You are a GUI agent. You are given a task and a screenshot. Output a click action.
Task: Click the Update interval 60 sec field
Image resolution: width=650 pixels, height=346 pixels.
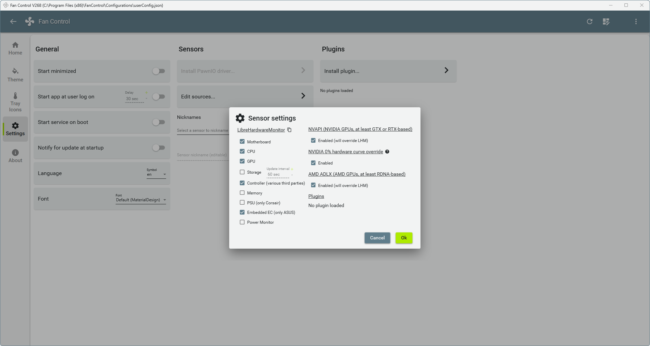pyautogui.click(x=278, y=174)
